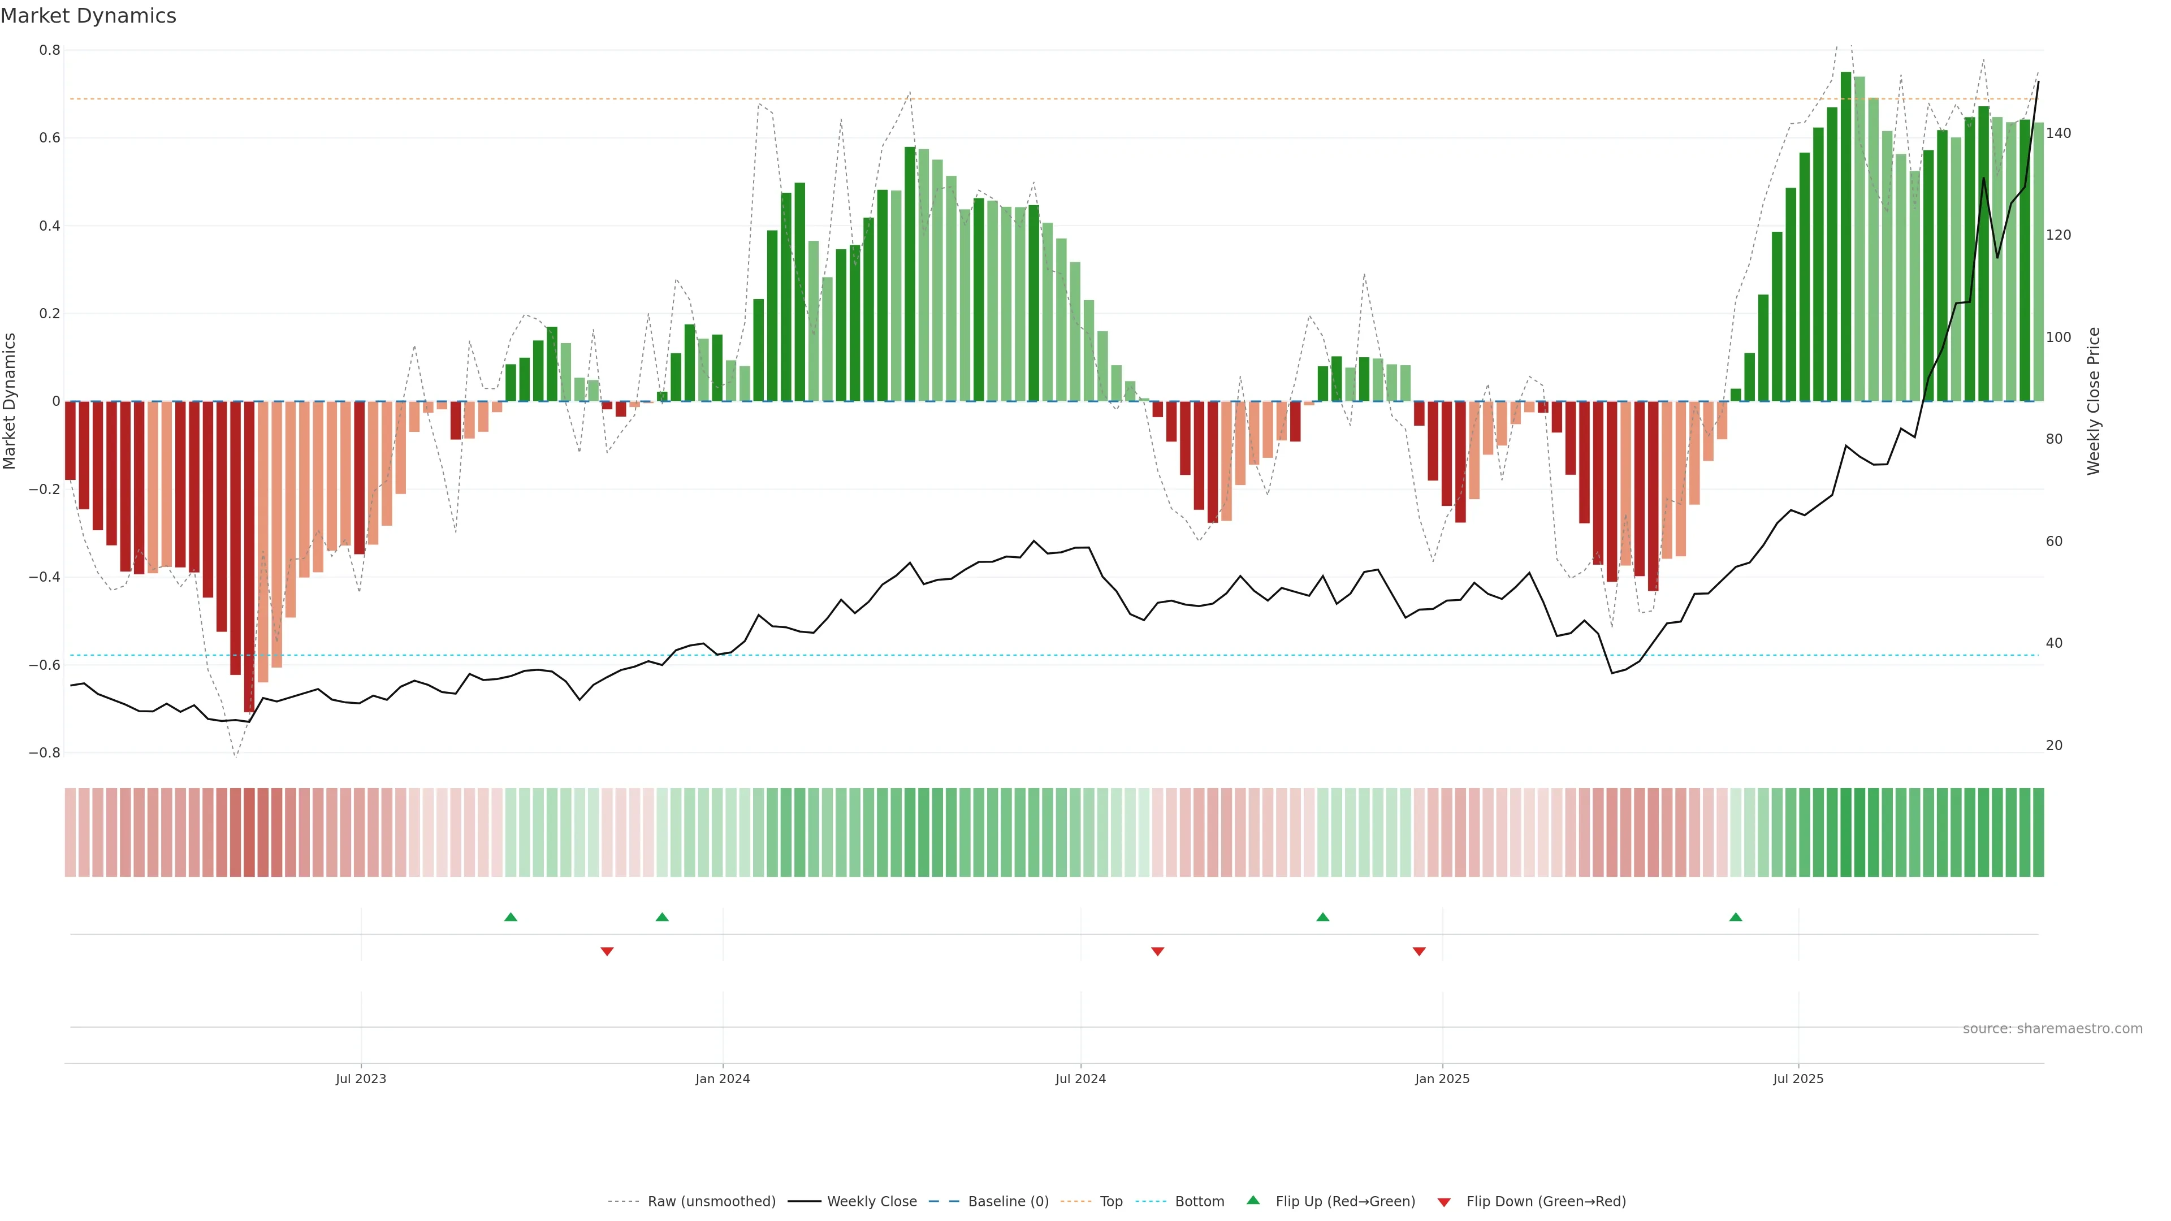Click the green flip-up marker before Jan 2024
The image size is (2171, 1221).
click(x=663, y=917)
